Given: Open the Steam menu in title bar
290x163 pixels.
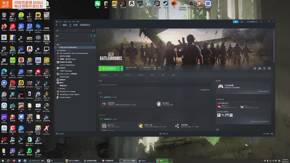Looking at the screenshot, I should [59, 22].
